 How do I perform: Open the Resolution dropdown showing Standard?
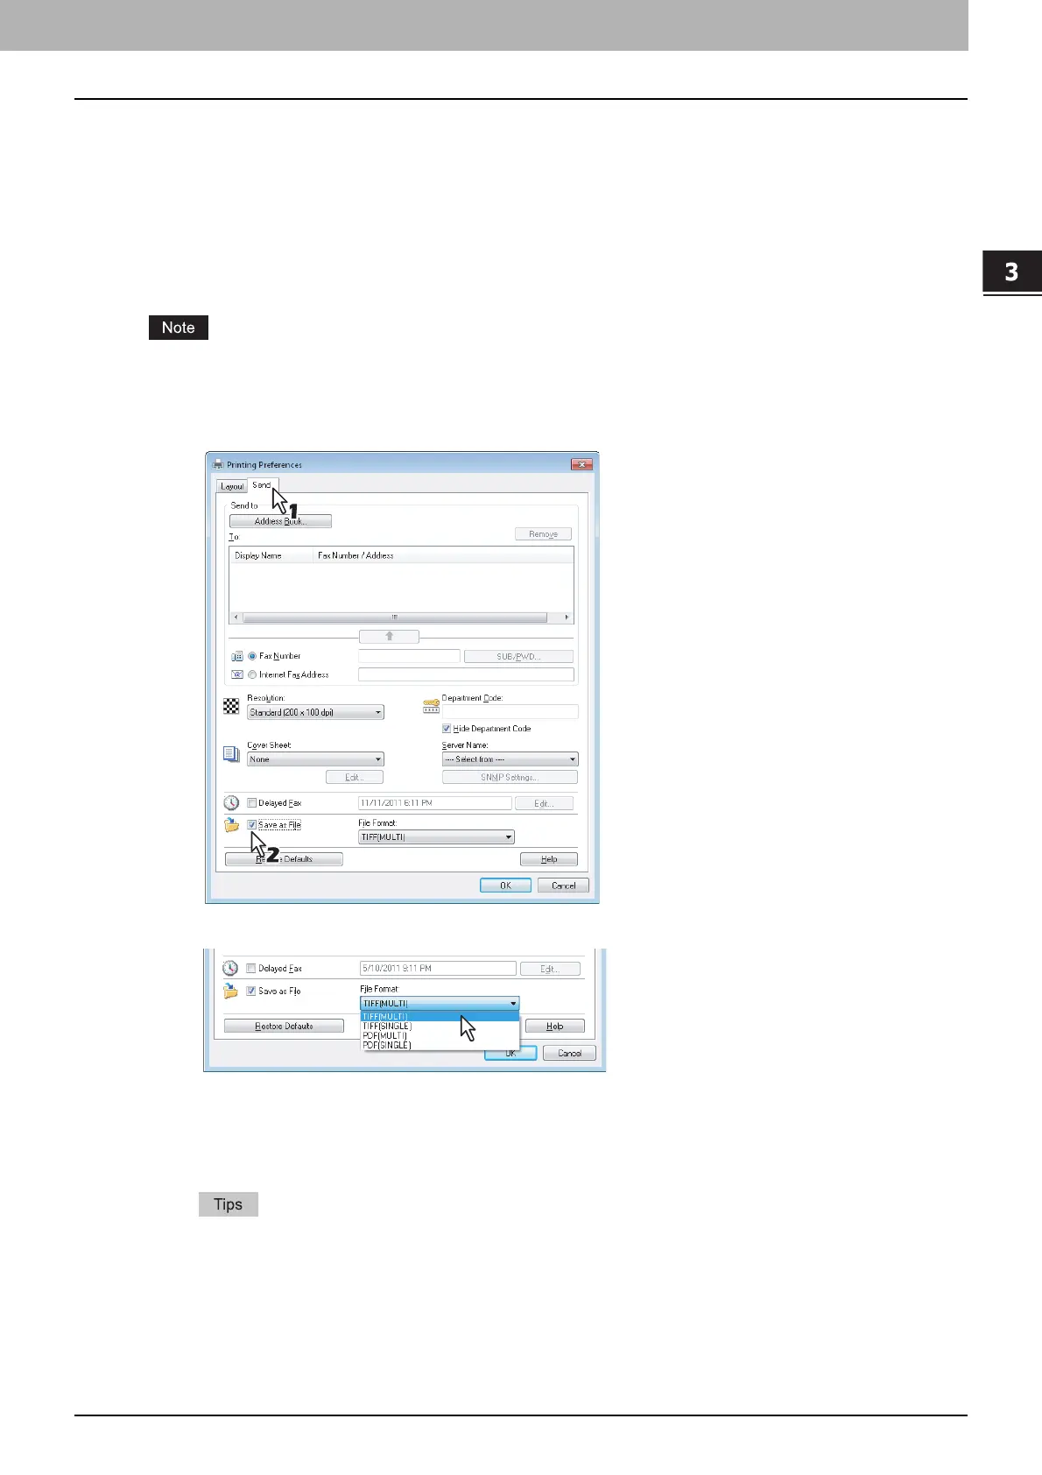click(x=315, y=713)
